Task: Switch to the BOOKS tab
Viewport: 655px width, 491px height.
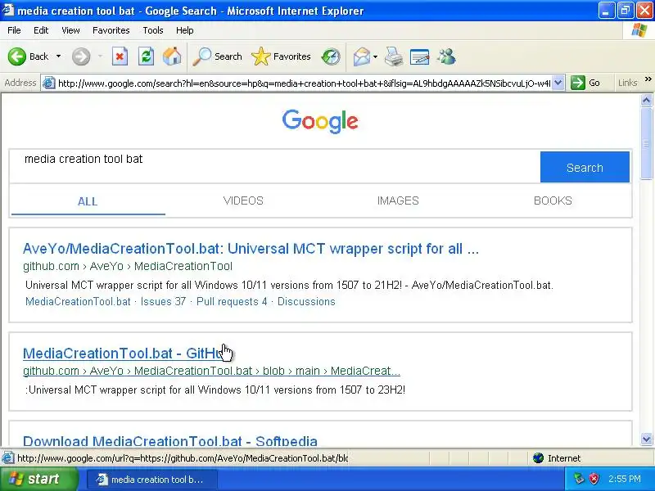Action: [x=553, y=200]
